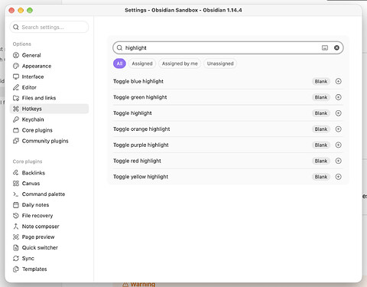The height and width of the screenshot is (287, 367).
Task: Click Blank hotkey for Toggle highlight
Action: coord(321,113)
